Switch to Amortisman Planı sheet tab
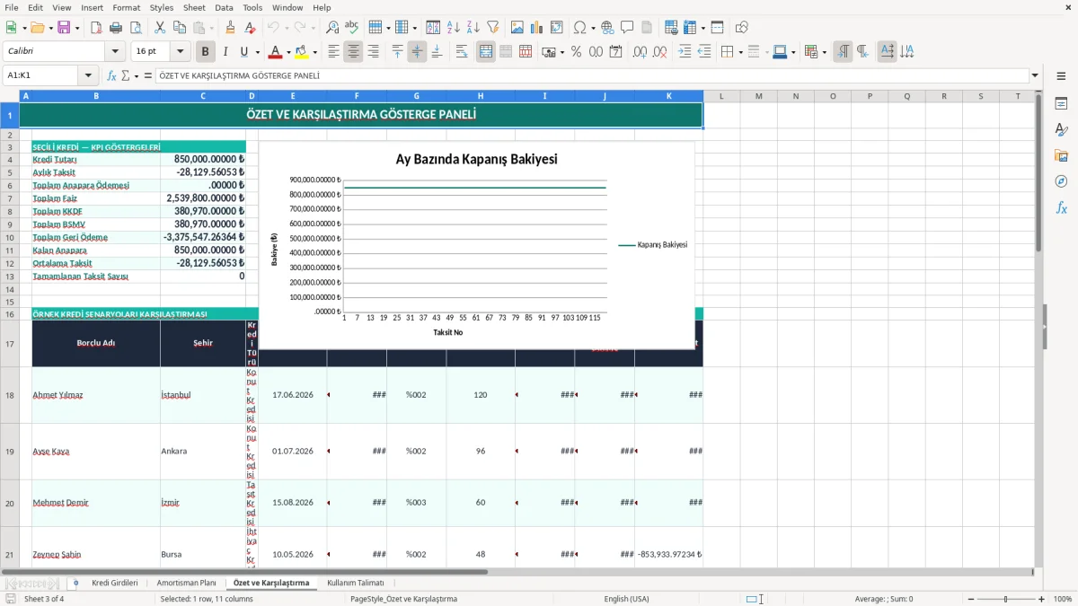Screen dimensions: 1078x606 [186, 583]
